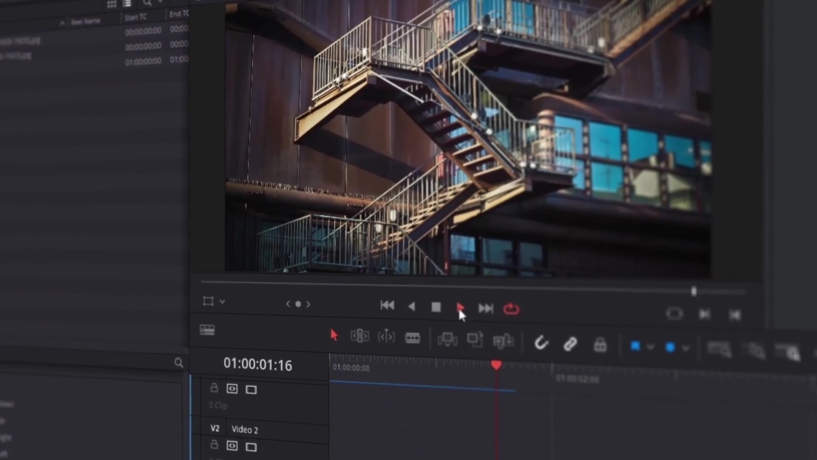The height and width of the screenshot is (460, 817).
Task: Select the red arrow Selection Mode tool
Action: (x=334, y=335)
